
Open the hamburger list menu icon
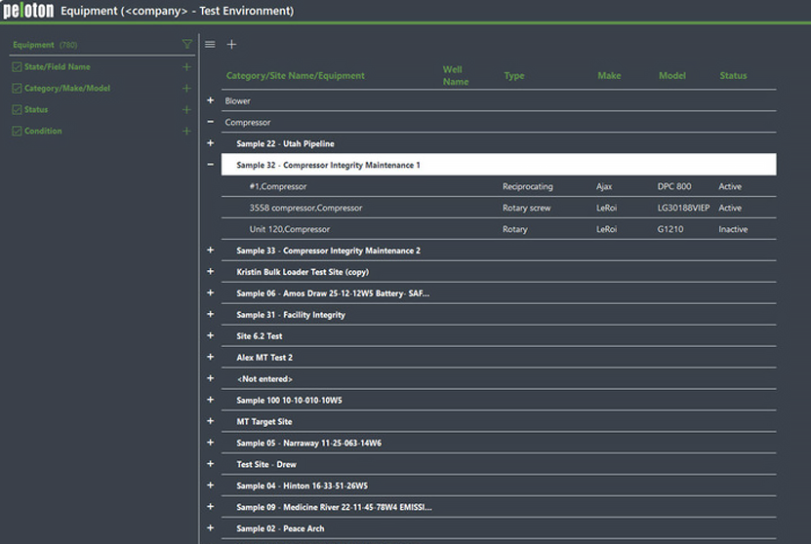[210, 44]
